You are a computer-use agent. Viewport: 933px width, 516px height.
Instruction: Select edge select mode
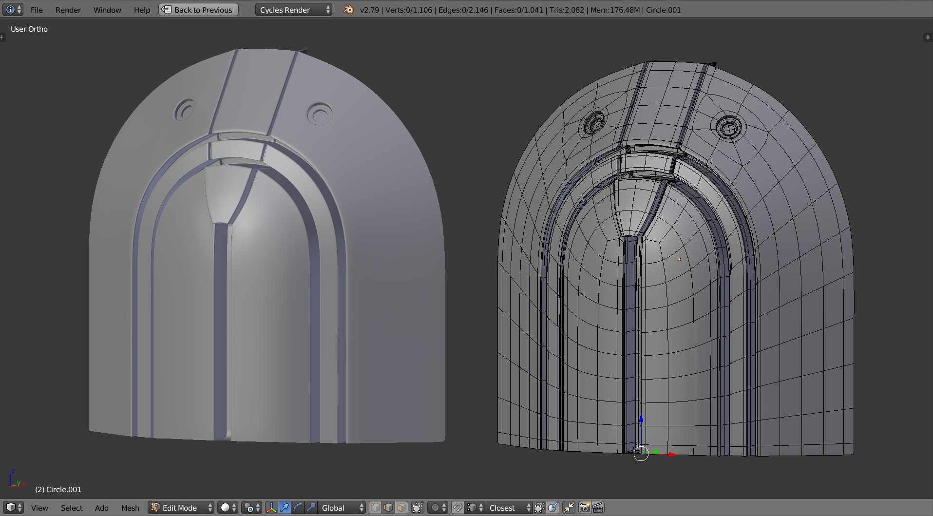[388, 508]
